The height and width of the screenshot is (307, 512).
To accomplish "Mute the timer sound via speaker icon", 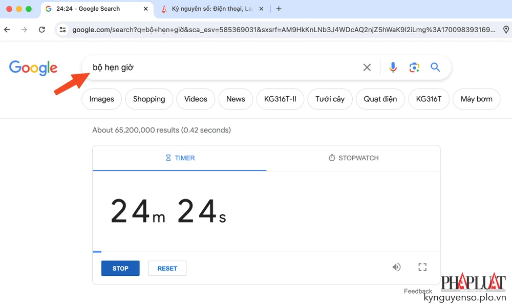I will pos(396,267).
